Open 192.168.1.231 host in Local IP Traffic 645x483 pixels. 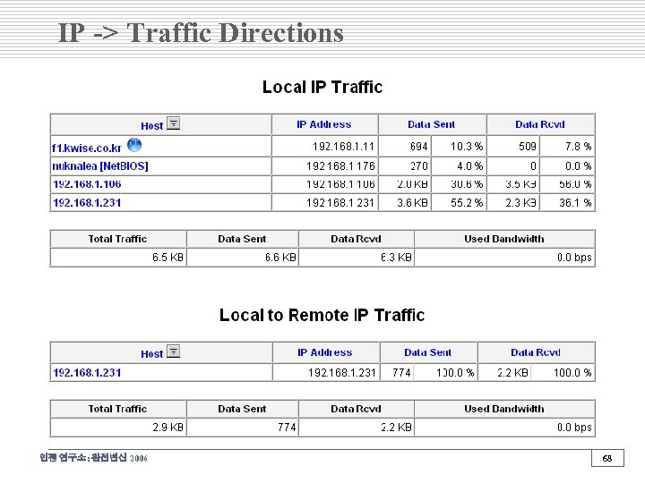87,202
